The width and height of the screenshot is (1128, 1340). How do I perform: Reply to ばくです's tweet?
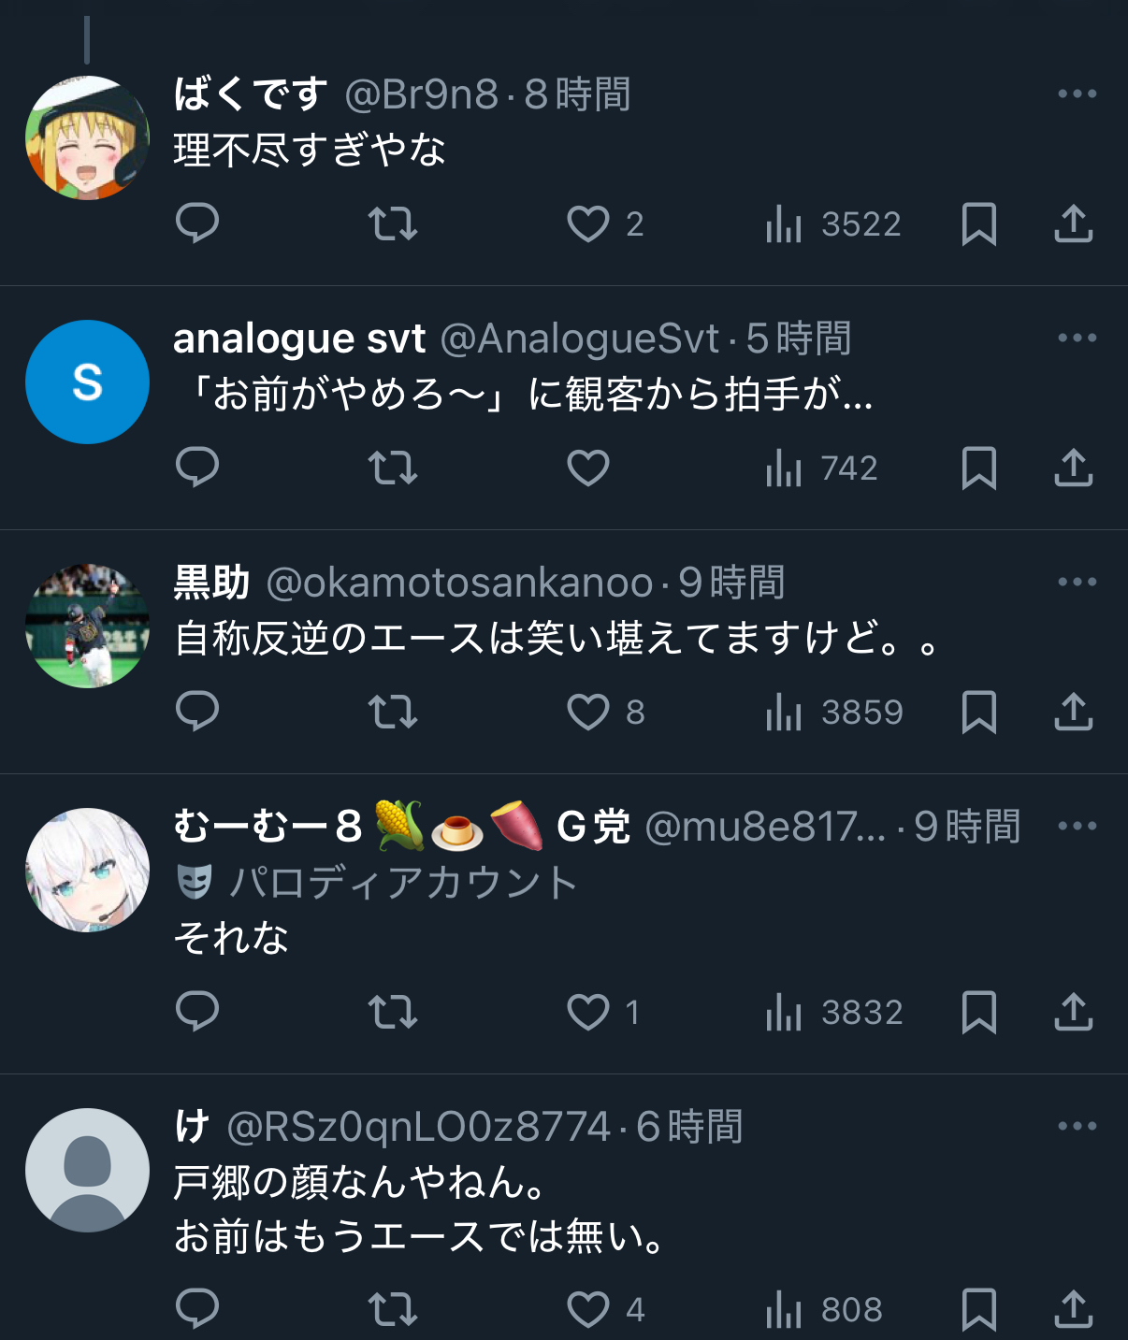(197, 223)
